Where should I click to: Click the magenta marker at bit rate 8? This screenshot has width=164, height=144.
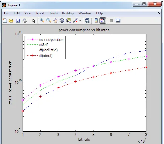click(x=146, y=56)
